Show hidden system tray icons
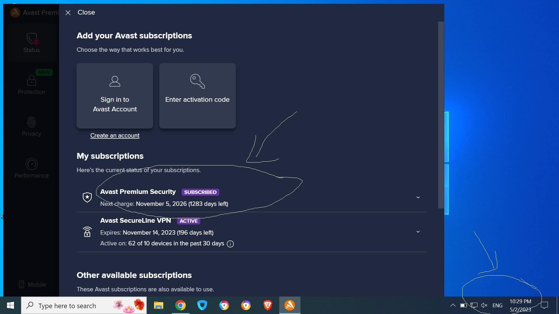 pos(453,305)
